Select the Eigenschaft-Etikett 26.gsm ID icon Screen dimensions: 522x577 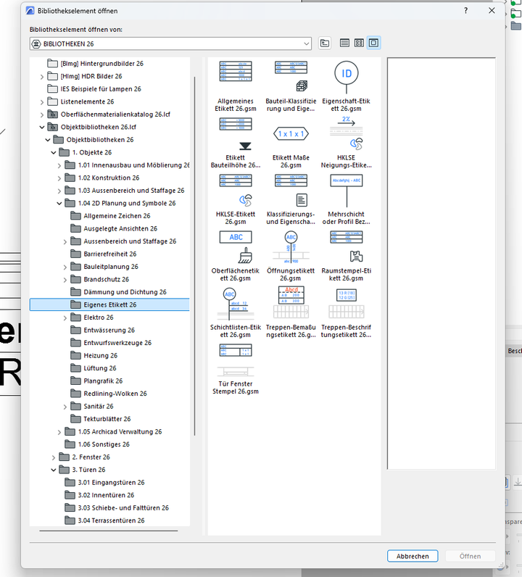tap(346, 73)
